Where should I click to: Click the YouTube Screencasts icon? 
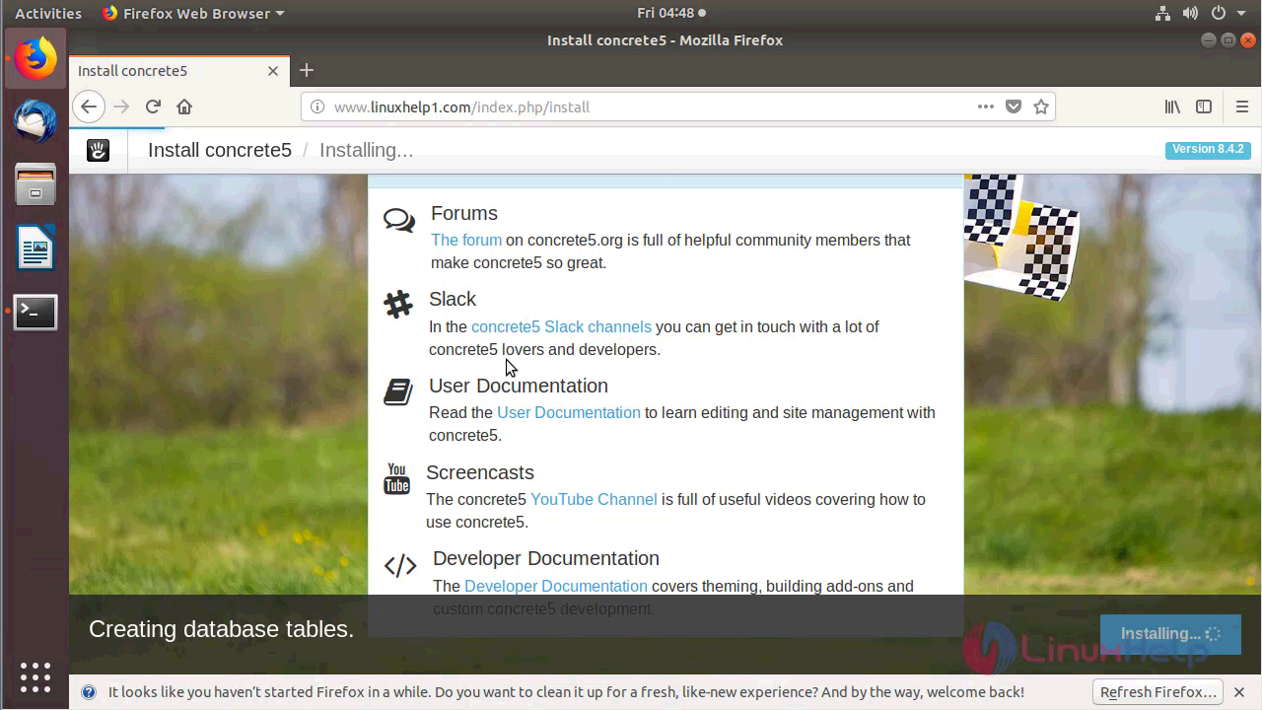(x=396, y=478)
